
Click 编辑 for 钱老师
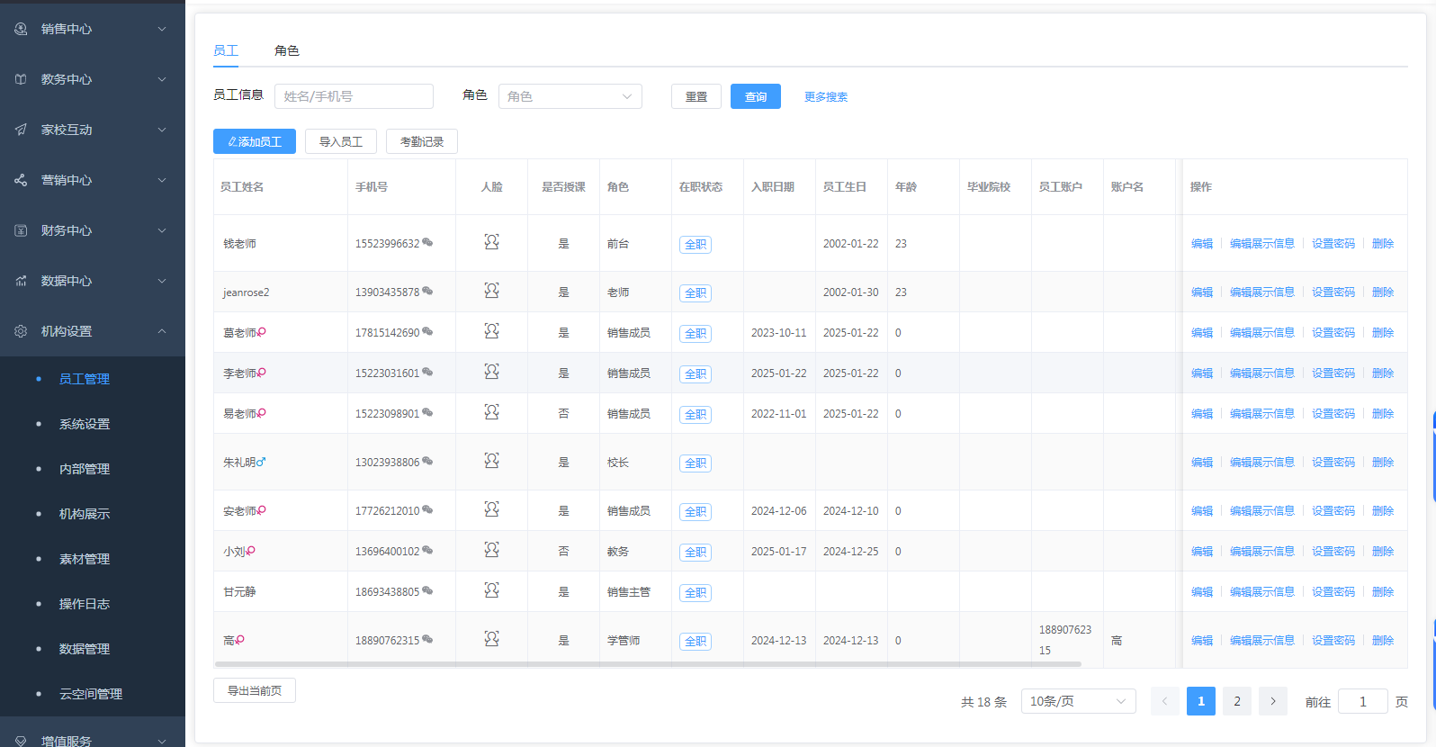(x=1202, y=244)
